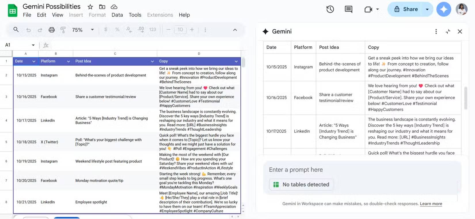475x219 pixels.
Task: Open the Meet camera dropdown arrow
Action: click(377, 9)
